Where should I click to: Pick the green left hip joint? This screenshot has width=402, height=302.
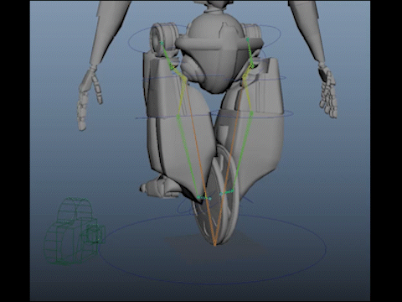coord(162,43)
